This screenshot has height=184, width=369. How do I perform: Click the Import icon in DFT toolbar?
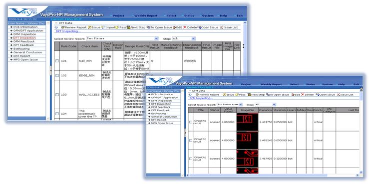coord(103,27)
